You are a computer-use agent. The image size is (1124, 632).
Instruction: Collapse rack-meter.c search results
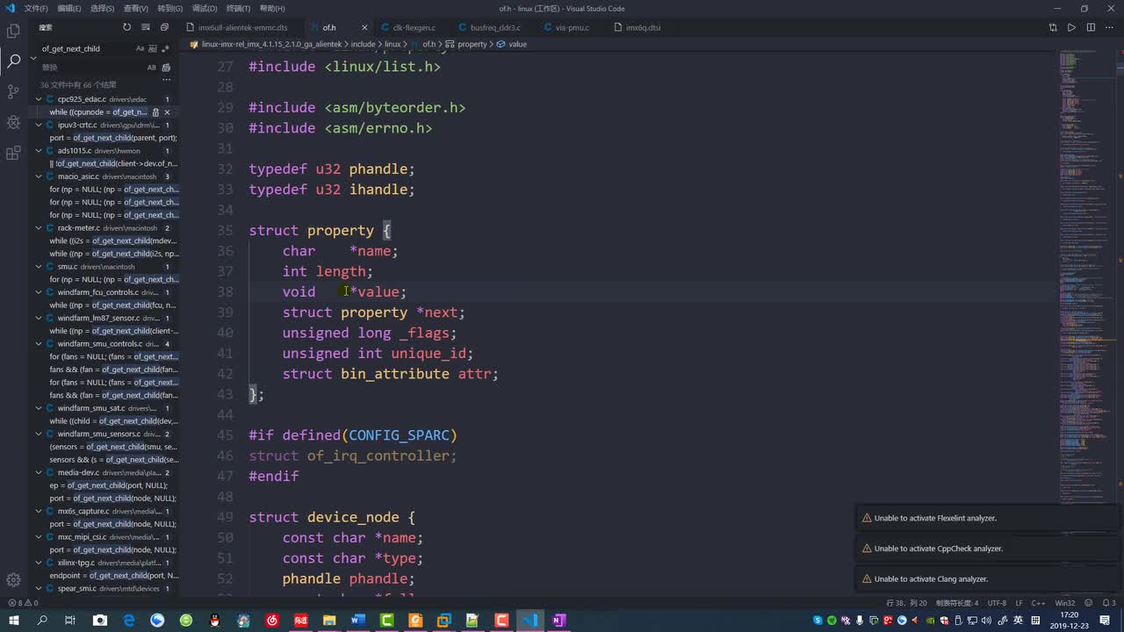pyautogui.click(x=40, y=228)
